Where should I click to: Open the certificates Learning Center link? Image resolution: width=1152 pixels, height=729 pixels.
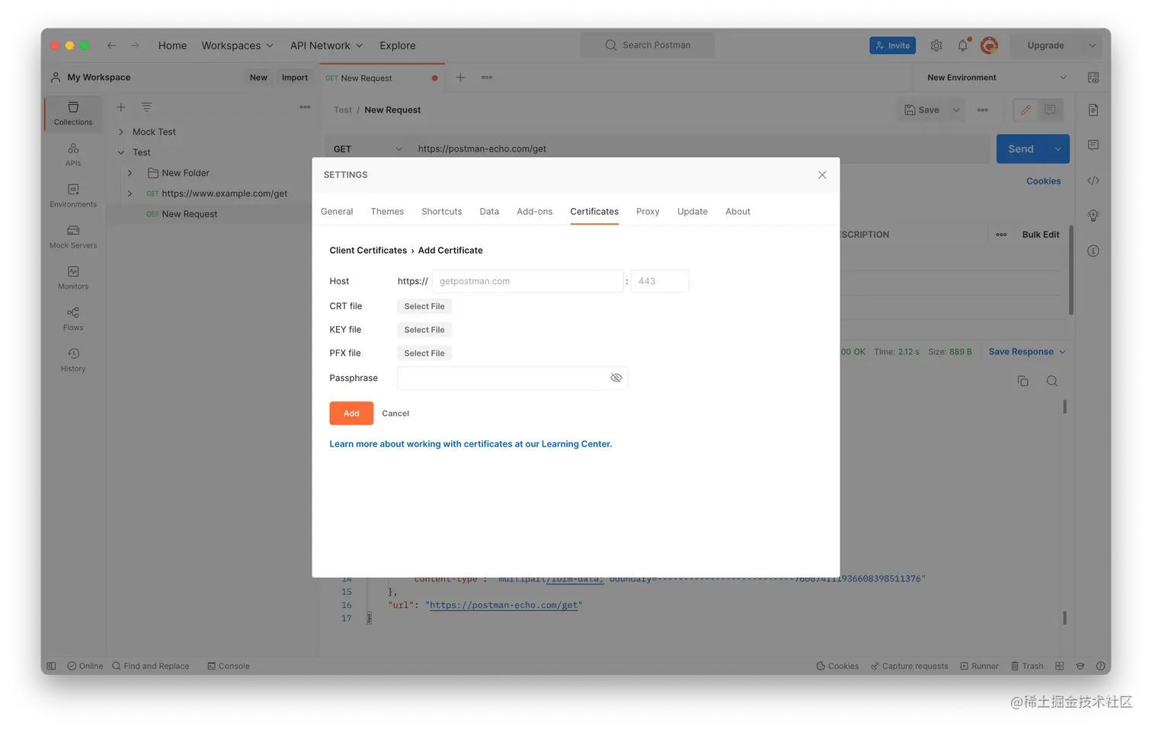471,444
